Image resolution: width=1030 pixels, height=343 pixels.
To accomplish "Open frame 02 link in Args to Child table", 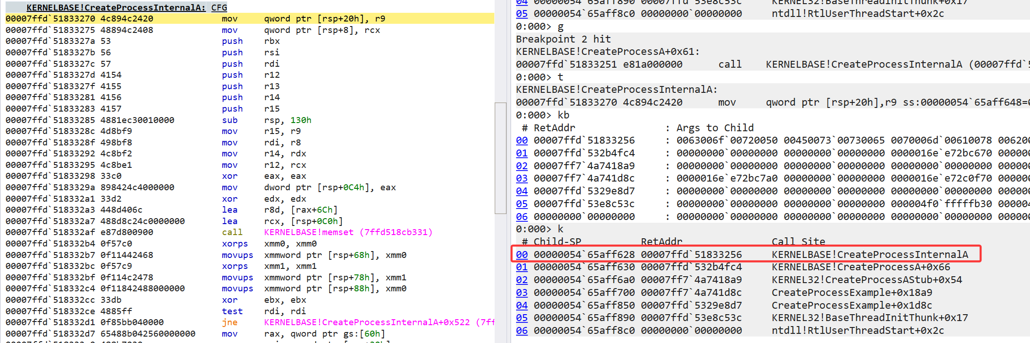I will pyautogui.click(x=522, y=166).
